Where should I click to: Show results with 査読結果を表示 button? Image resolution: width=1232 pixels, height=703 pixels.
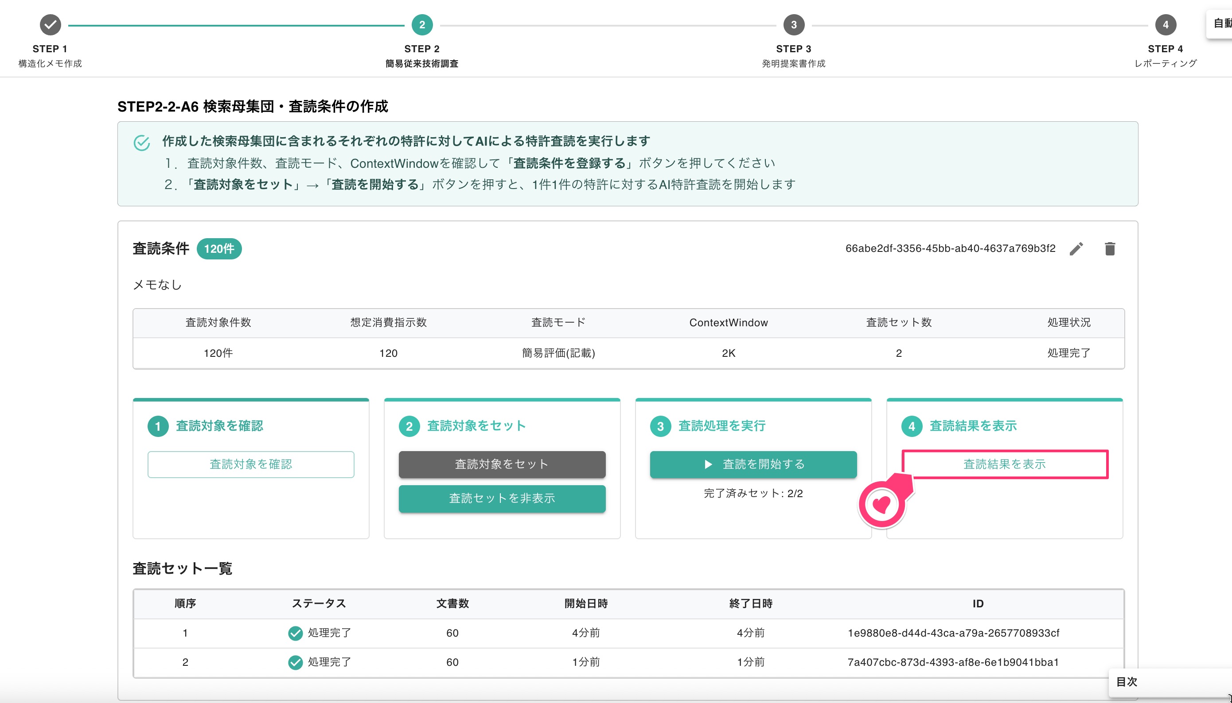click(x=1005, y=464)
